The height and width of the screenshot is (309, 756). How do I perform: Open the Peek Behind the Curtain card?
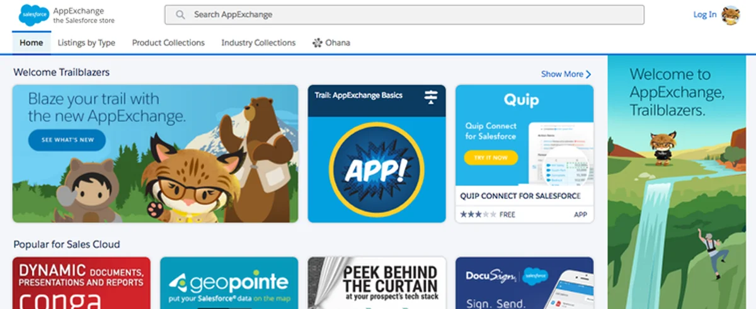(x=377, y=283)
